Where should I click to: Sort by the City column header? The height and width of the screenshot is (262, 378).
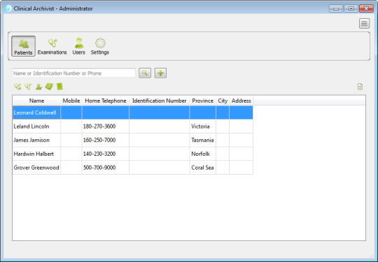coord(223,101)
